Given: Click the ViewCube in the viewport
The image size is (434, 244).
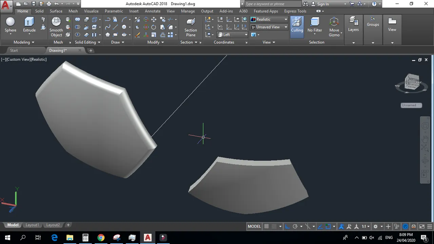Looking at the screenshot, I should pos(413,81).
